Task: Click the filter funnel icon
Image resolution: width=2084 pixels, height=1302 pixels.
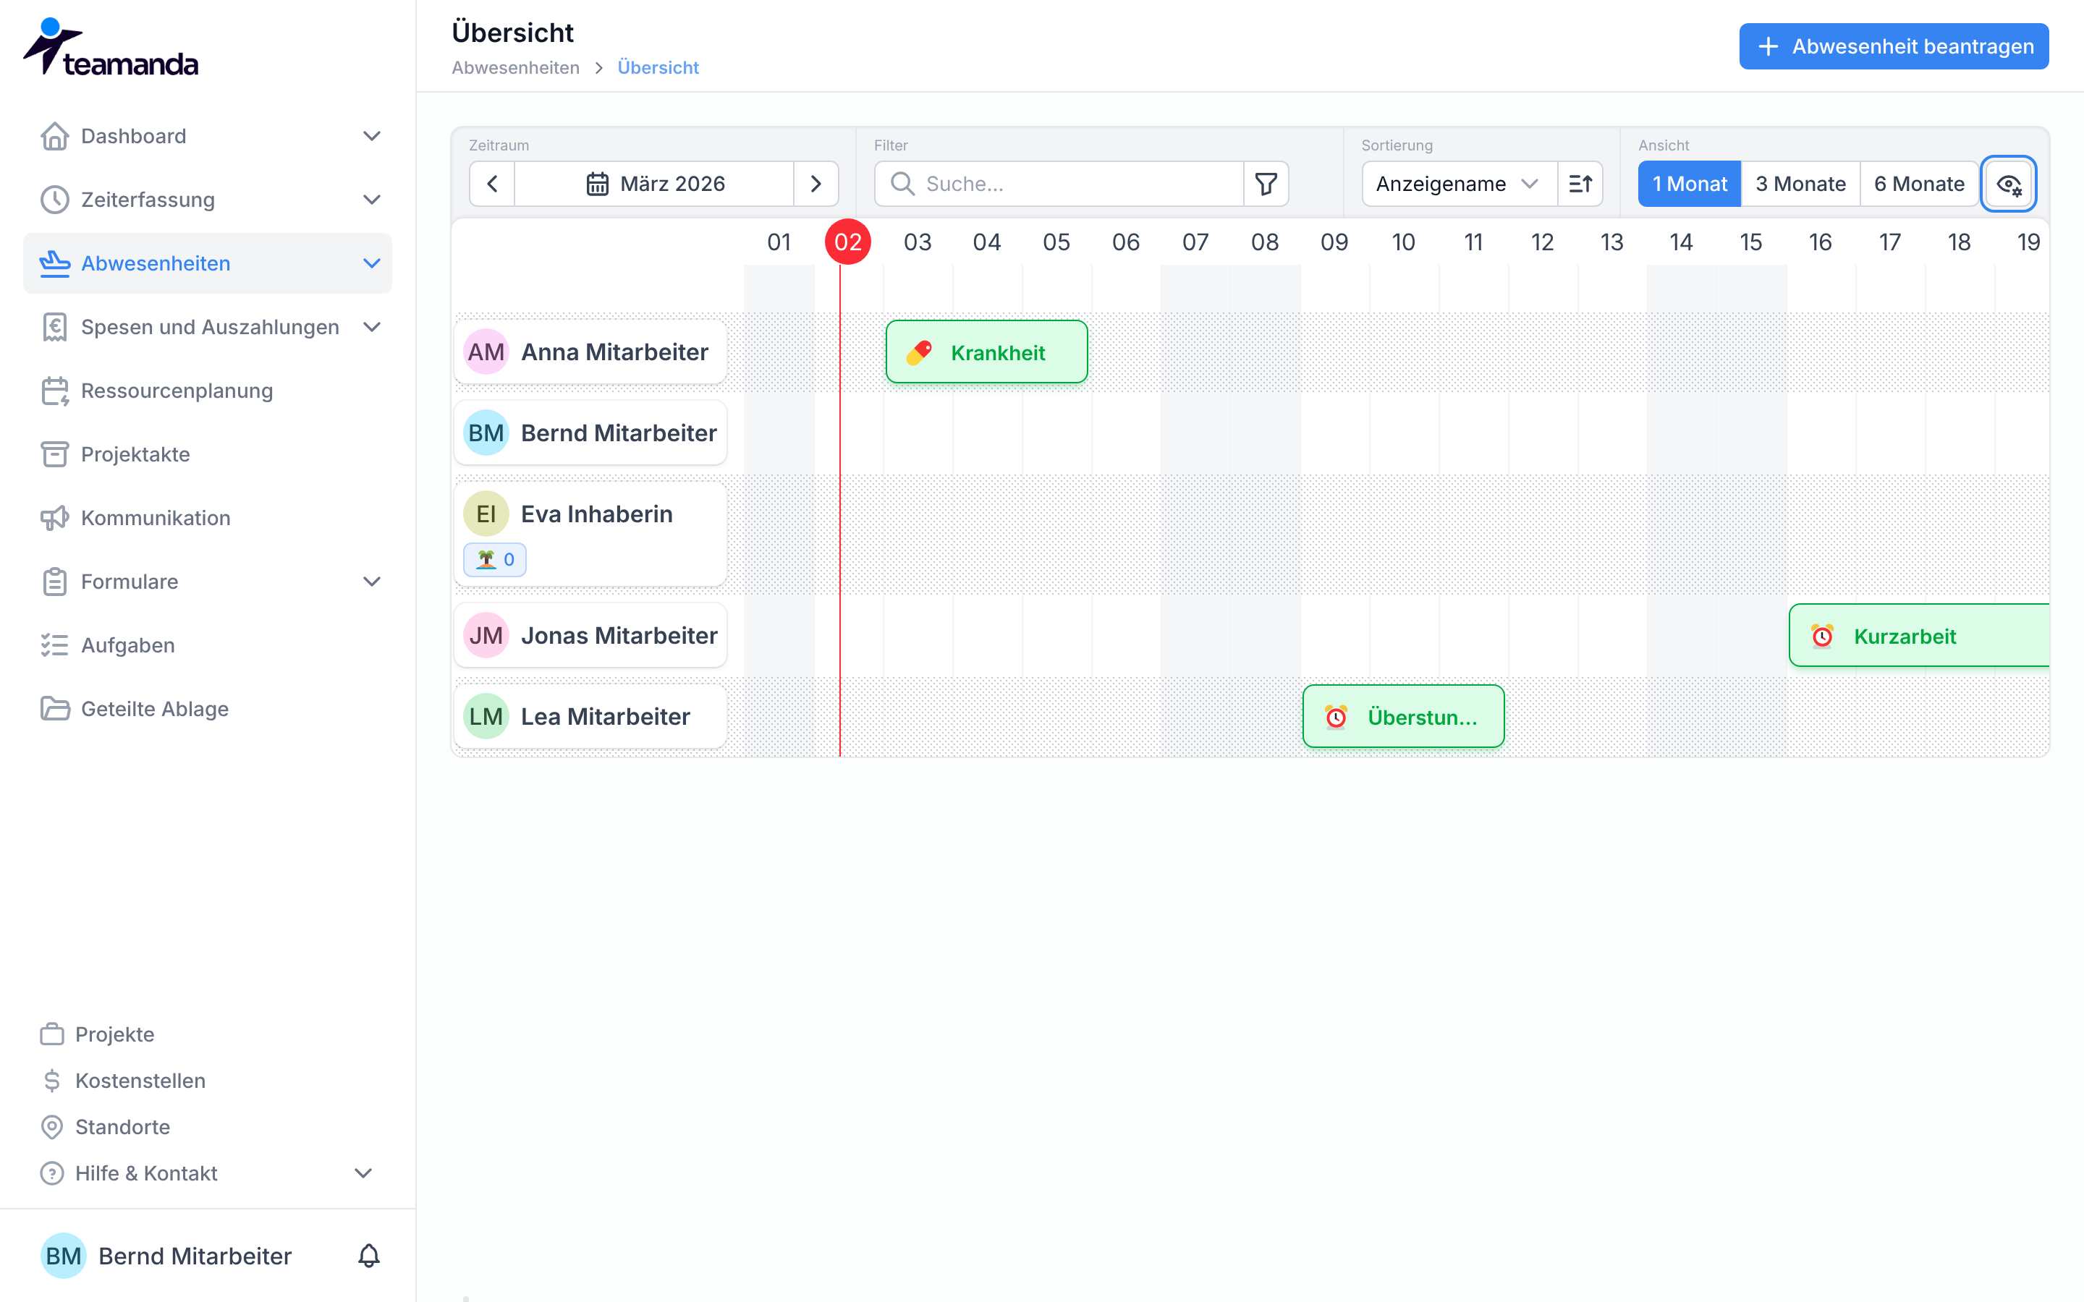Action: pos(1266,184)
